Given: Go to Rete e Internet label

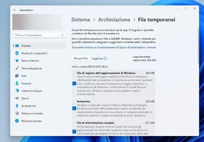Looking at the screenshot, I should 30,61.
